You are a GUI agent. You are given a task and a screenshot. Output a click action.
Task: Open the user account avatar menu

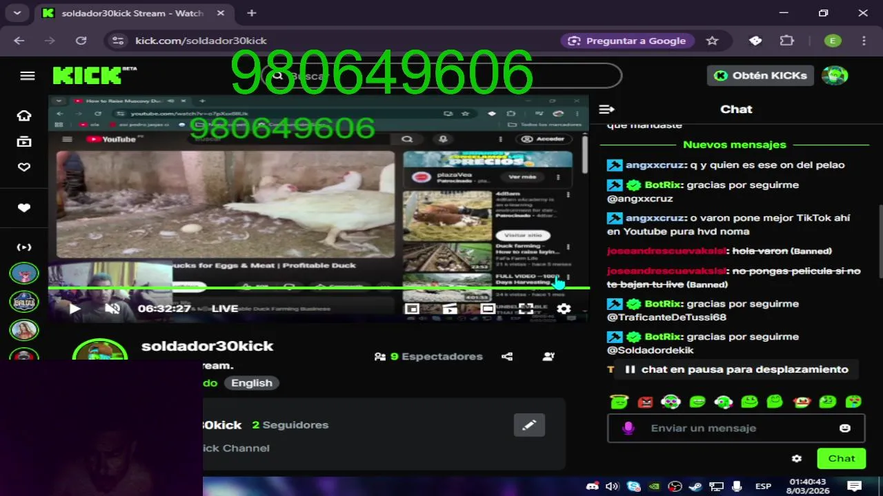click(x=835, y=76)
